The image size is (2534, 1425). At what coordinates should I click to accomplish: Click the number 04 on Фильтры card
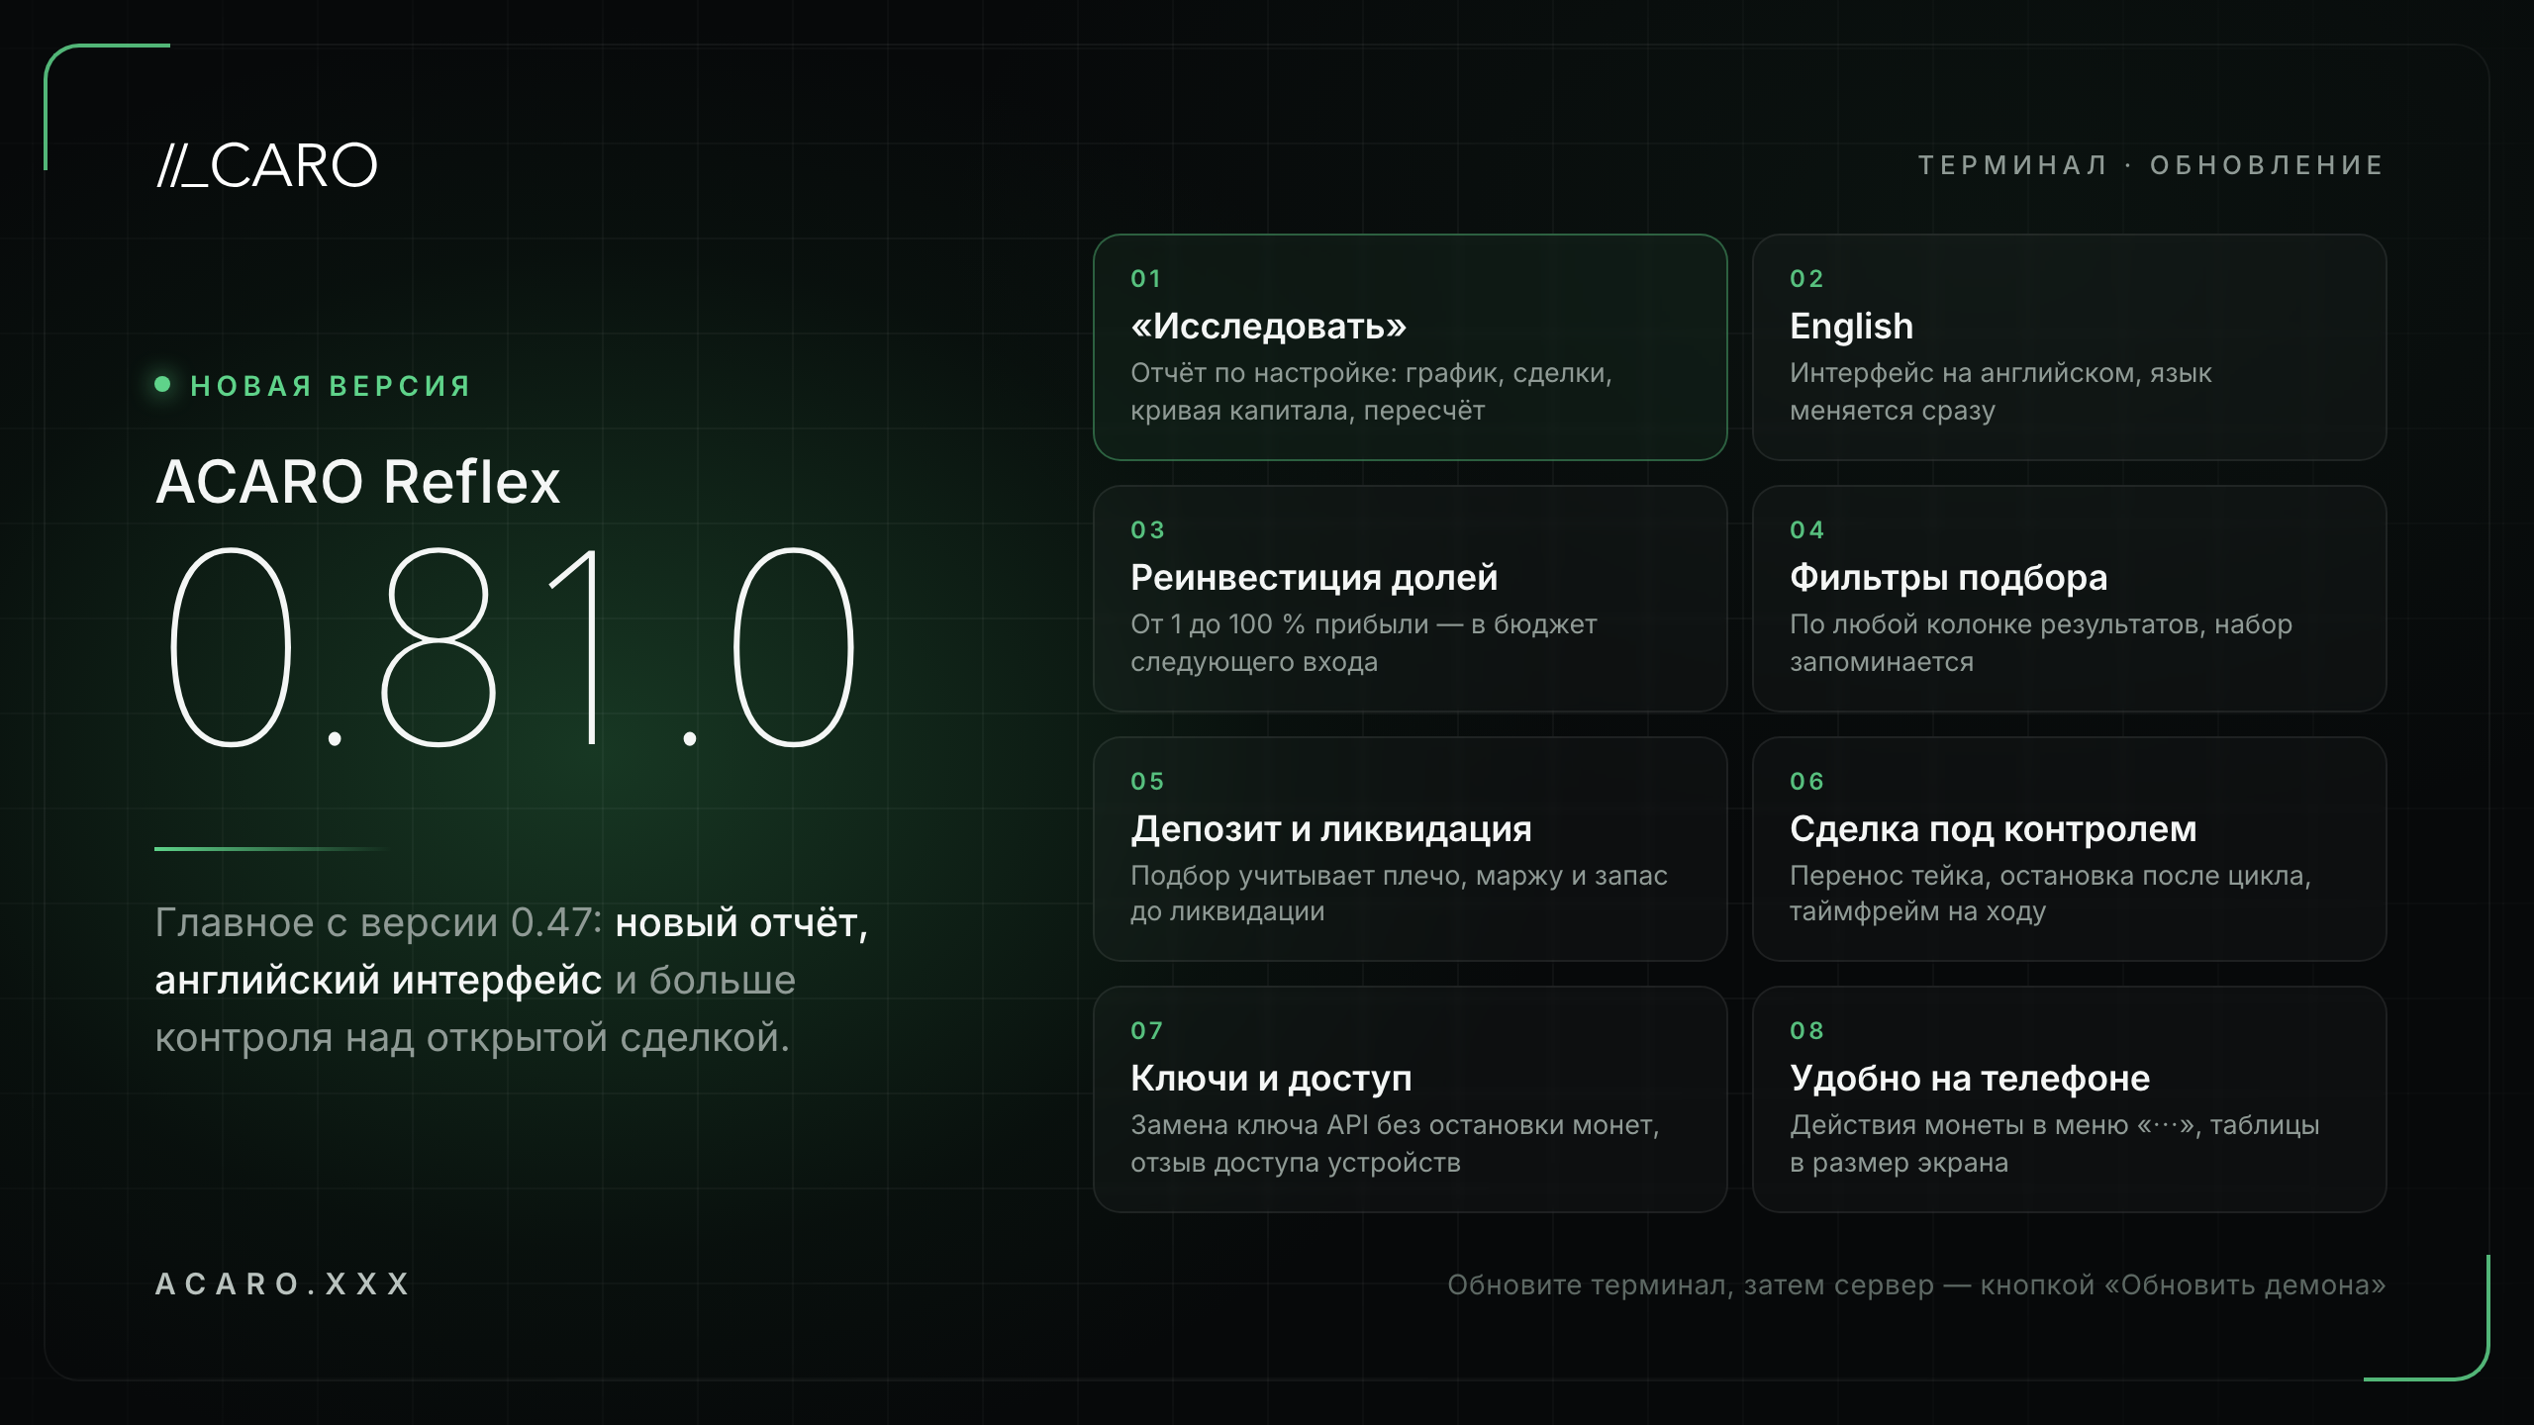1806,530
